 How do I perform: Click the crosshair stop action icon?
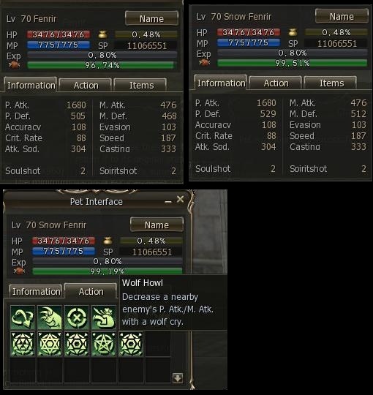pyautogui.click(x=77, y=317)
